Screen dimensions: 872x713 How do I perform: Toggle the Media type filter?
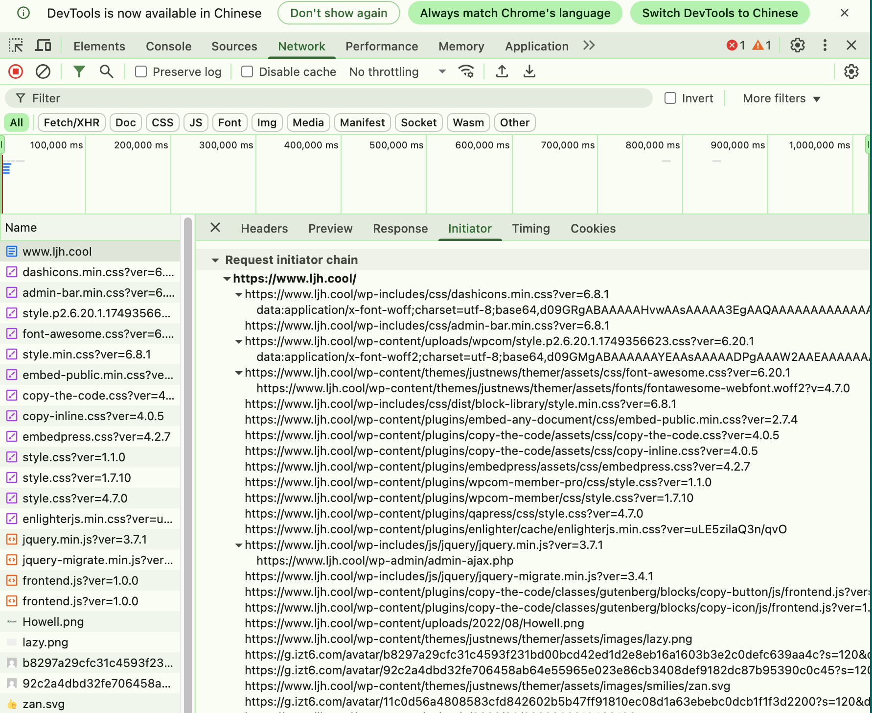[x=308, y=123]
